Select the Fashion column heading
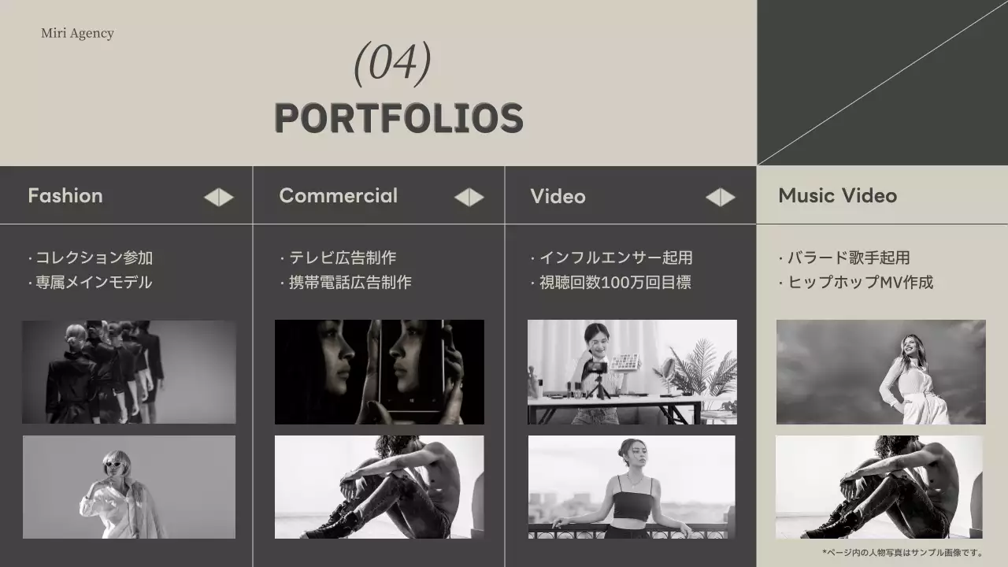 (65, 196)
